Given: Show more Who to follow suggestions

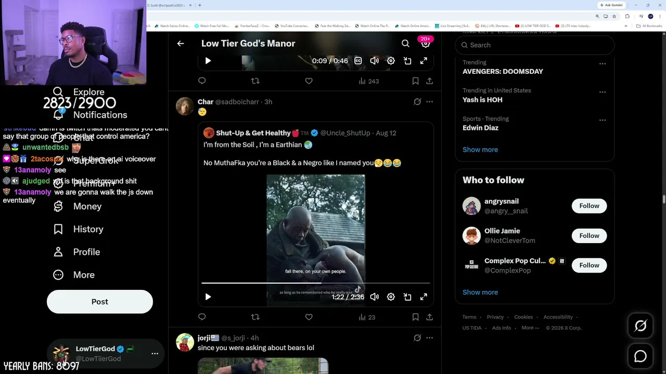Looking at the screenshot, I should point(480,292).
